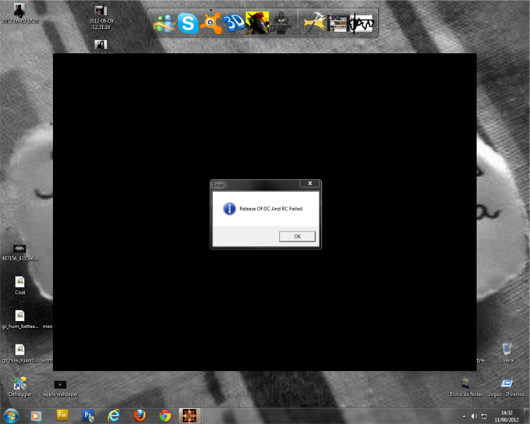Click OK in the Error dialog
The image size is (530, 424).
[297, 236]
